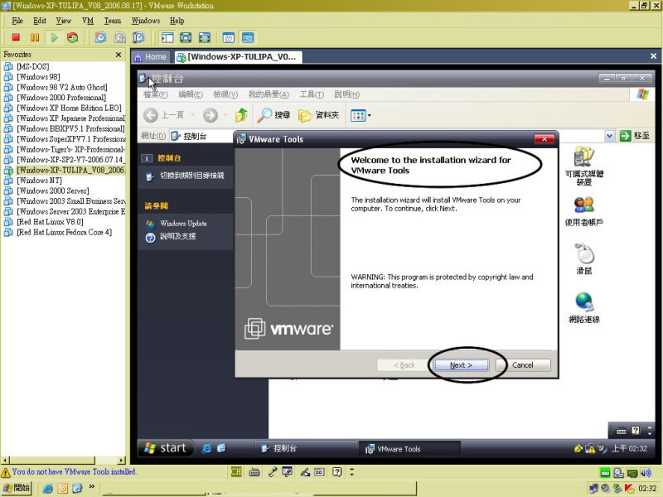Click the Reset VM toolbar icon

coord(73,37)
